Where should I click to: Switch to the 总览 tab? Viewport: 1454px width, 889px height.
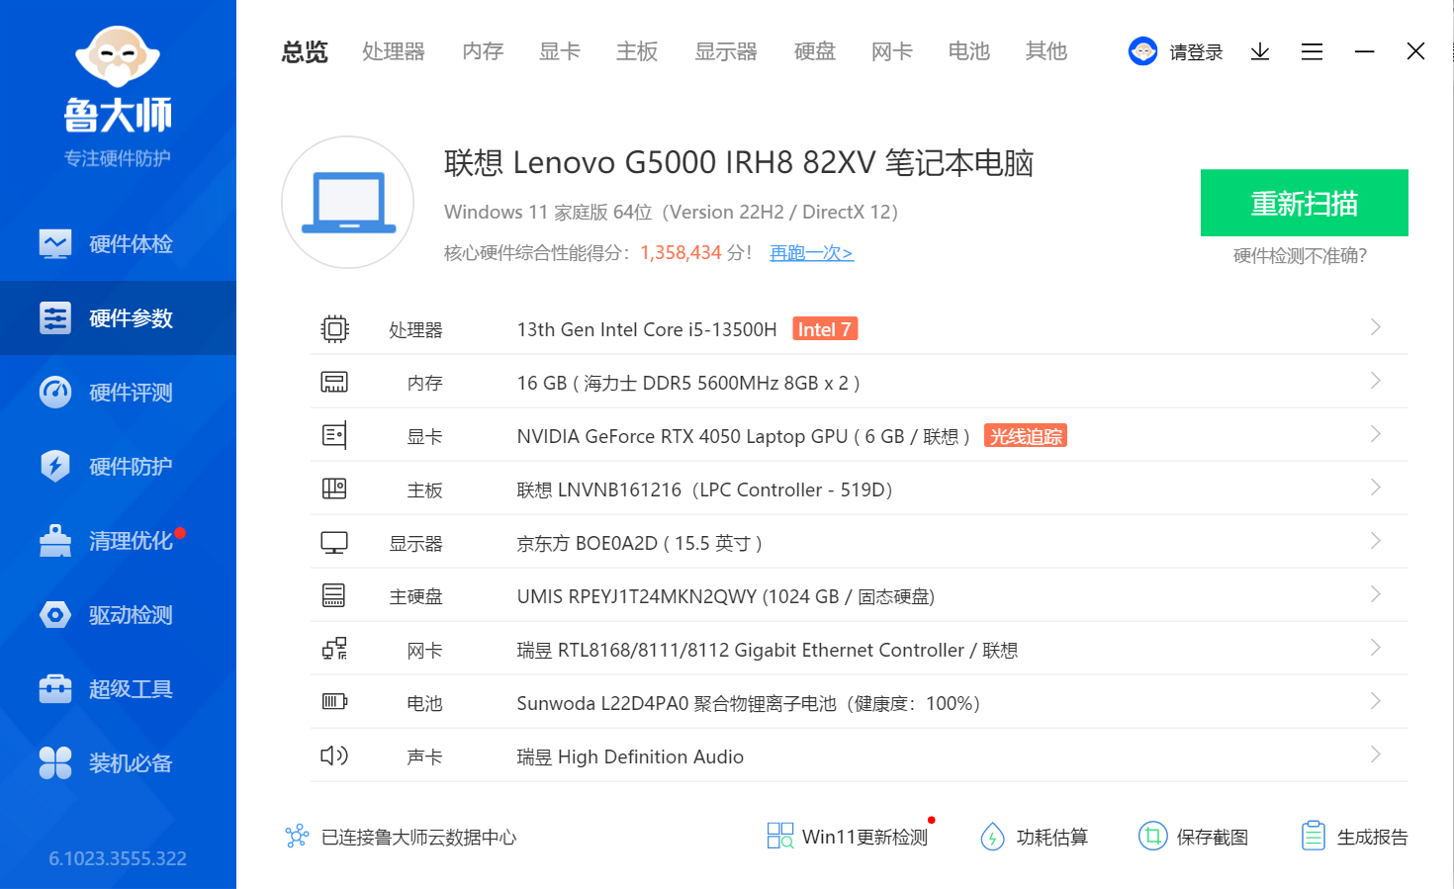[x=305, y=51]
